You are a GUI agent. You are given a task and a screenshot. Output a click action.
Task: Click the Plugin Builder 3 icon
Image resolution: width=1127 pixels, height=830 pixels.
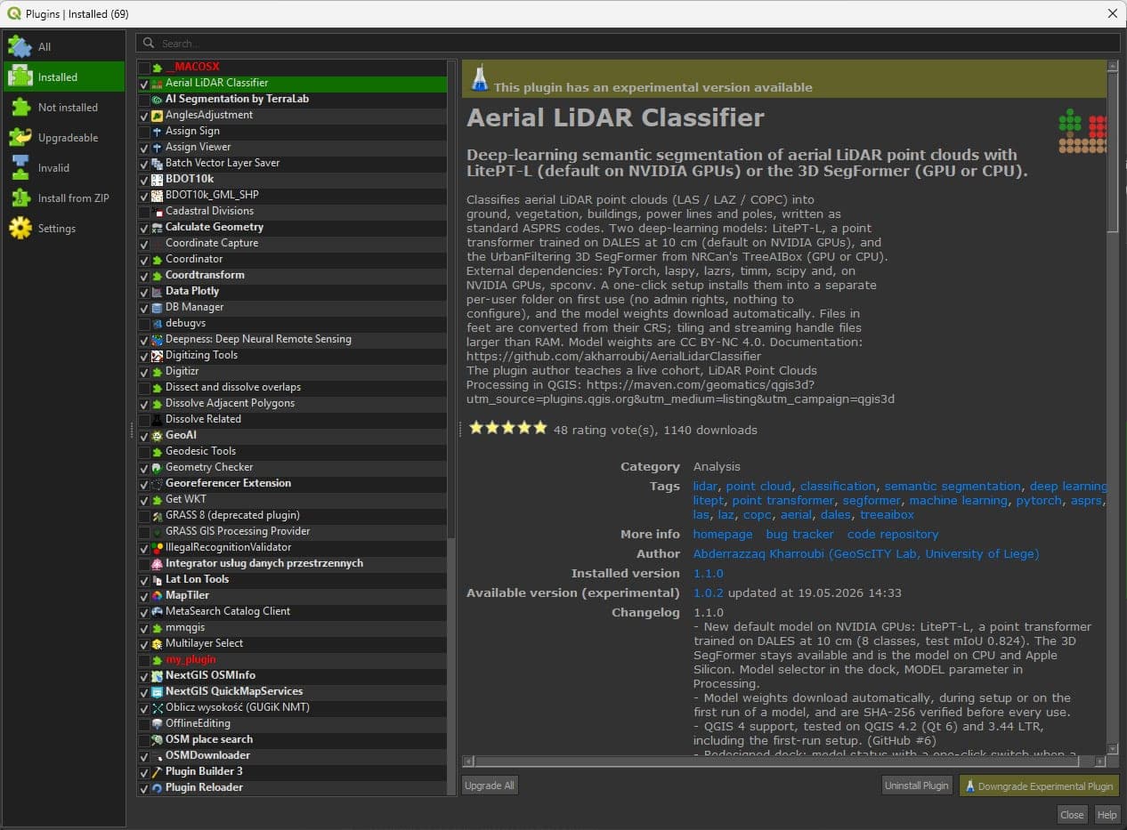(158, 771)
